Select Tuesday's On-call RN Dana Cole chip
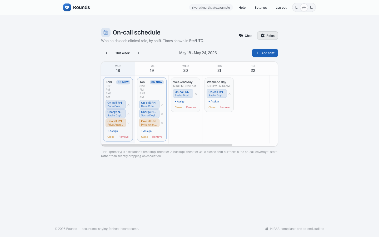 point(149,105)
